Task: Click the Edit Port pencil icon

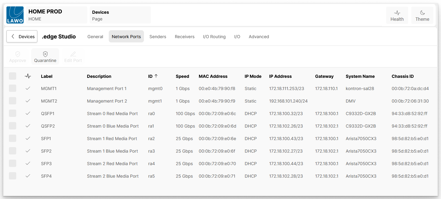Action: click(x=73, y=54)
